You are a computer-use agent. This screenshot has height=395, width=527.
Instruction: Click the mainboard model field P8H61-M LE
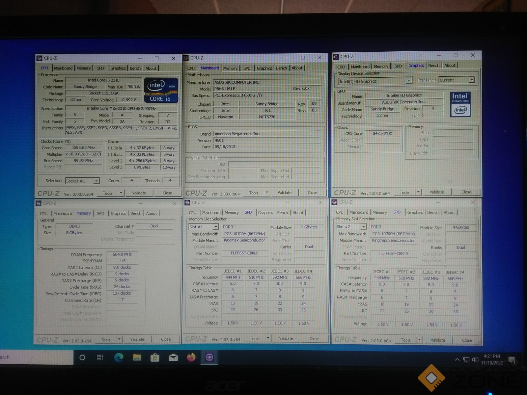(247, 89)
